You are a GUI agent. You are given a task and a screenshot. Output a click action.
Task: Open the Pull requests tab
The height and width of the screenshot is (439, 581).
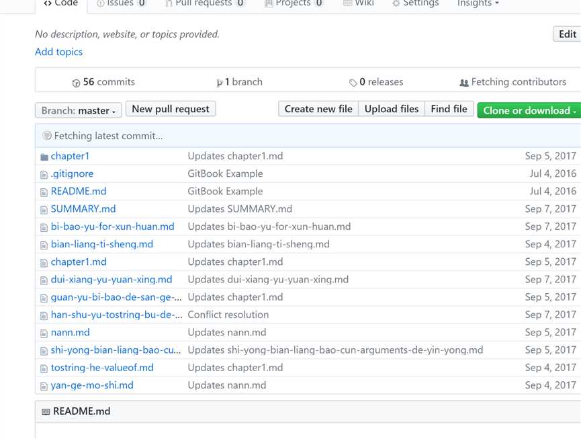[x=205, y=3]
